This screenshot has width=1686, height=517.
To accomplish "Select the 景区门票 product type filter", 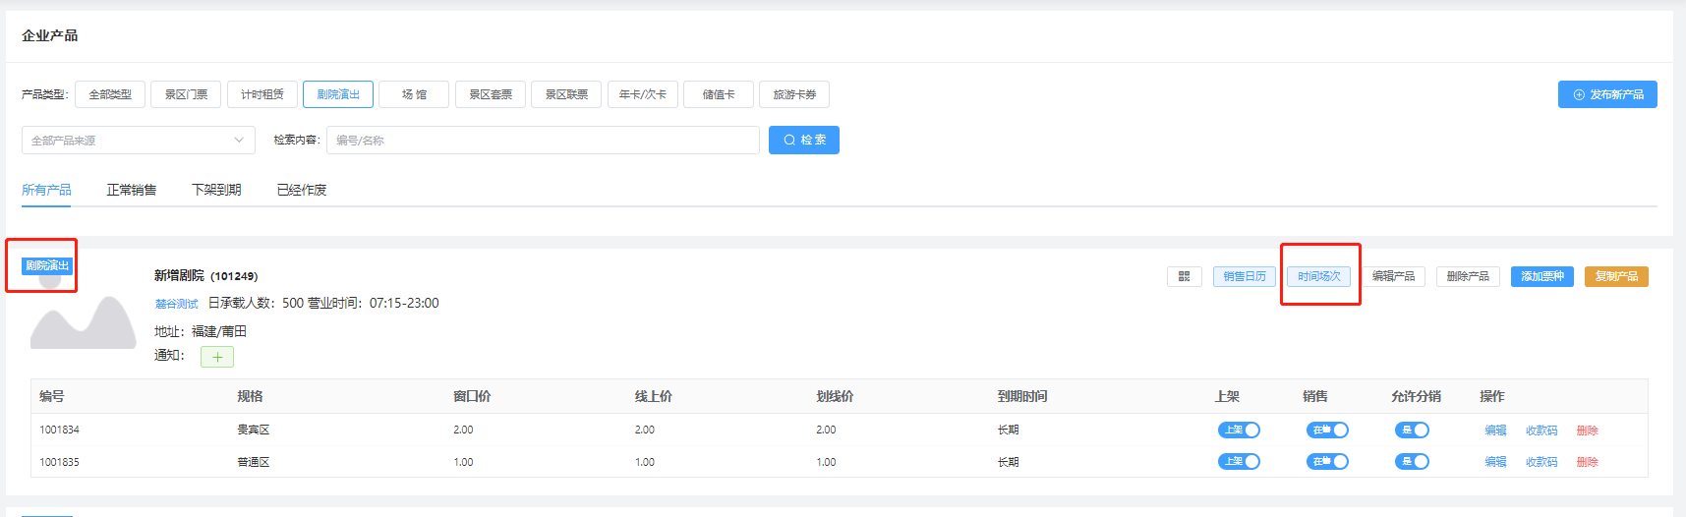I will click(x=186, y=94).
